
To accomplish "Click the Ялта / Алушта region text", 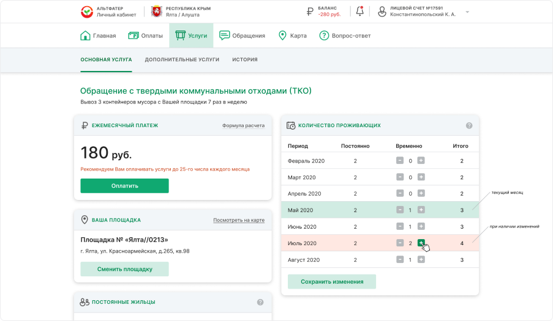I will point(182,15).
